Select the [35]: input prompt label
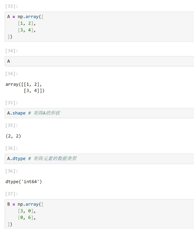194x229 pixels. click(12, 103)
